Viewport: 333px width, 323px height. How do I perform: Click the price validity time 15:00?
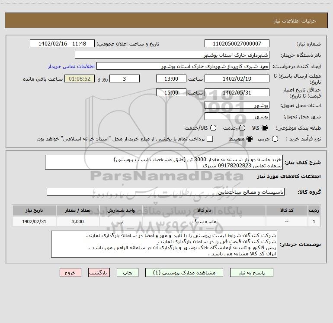(x=171, y=92)
